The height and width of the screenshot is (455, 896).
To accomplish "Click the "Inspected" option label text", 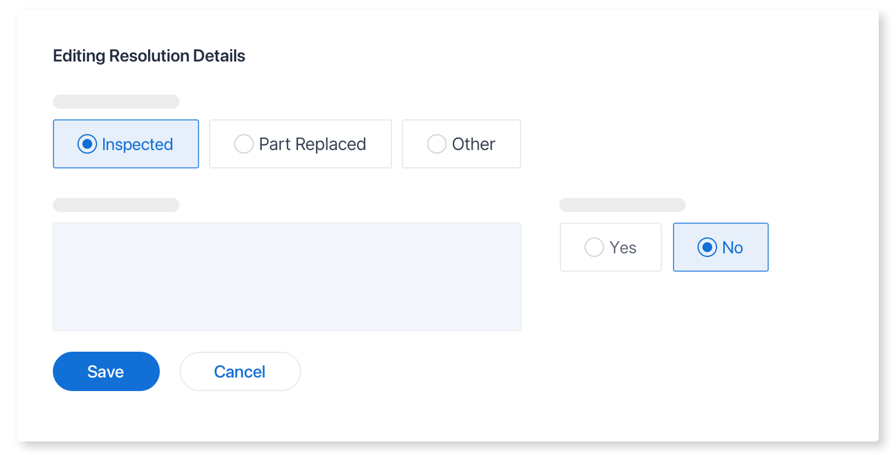I will [138, 144].
